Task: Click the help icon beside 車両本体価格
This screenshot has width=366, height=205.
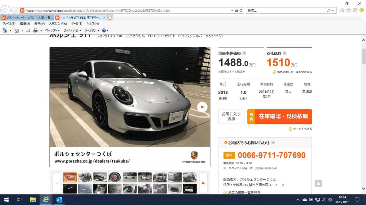Action: pos(244,53)
